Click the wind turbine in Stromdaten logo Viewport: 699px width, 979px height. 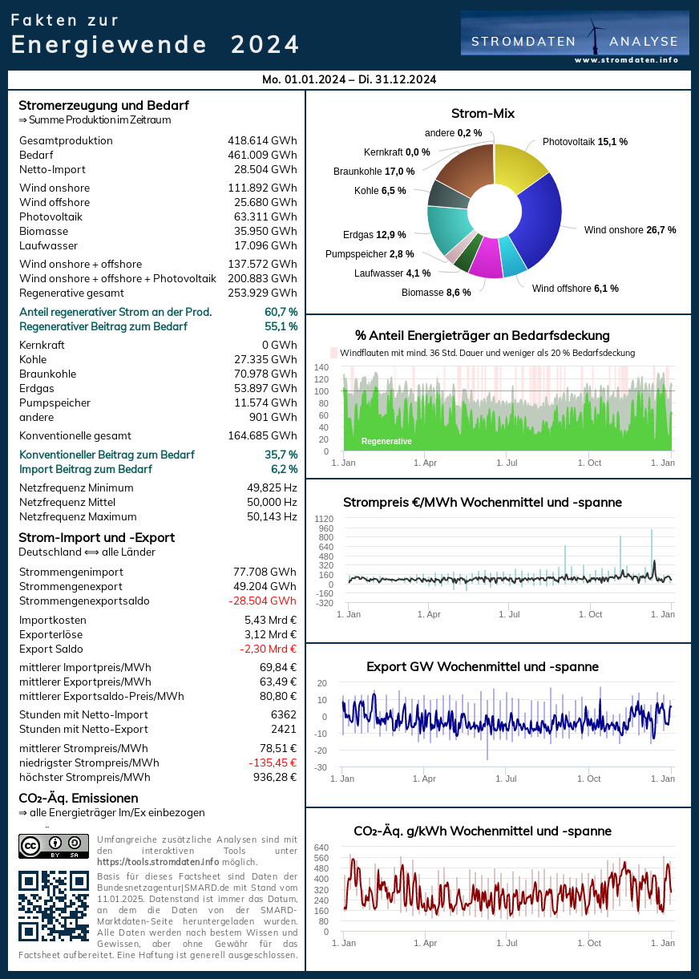pos(595,35)
